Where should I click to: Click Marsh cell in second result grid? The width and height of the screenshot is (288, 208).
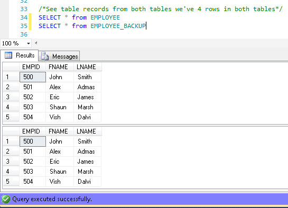click(x=87, y=172)
